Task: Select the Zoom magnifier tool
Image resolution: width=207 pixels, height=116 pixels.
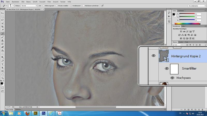Action: point(3,78)
